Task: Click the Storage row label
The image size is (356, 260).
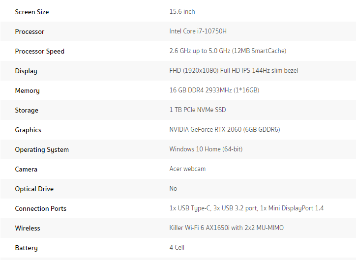Action: pos(27,110)
